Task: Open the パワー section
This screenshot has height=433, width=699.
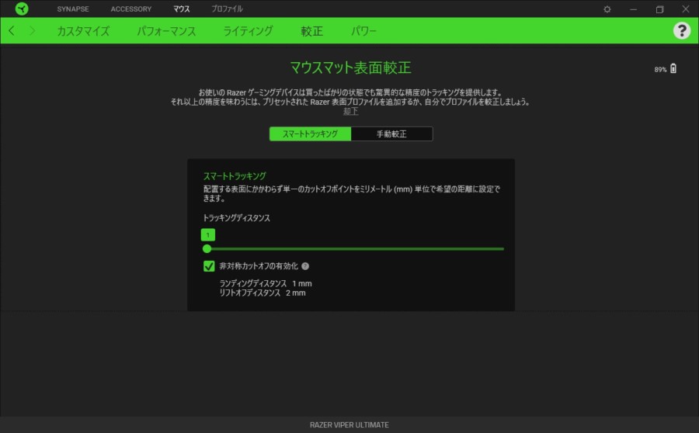Action: pyautogui.click(x=363, y=31)
